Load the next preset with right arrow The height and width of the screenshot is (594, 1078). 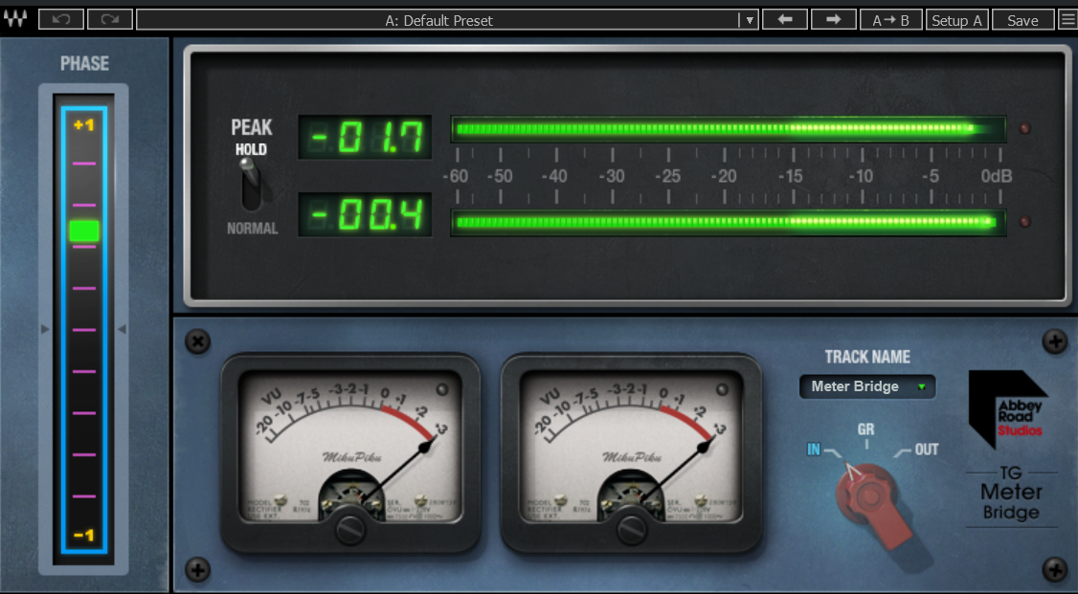click(x=833, y=19)
